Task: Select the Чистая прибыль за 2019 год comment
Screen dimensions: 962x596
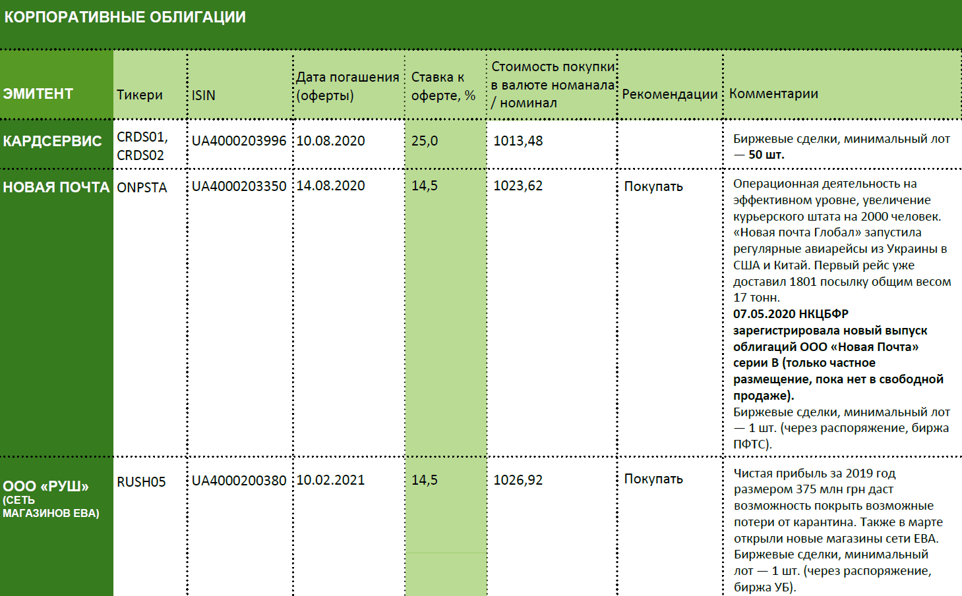Action: tap(838, 530)
